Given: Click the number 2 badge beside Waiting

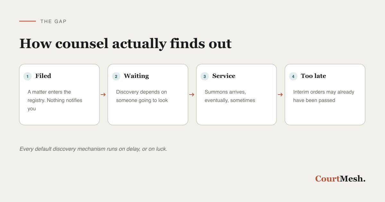Looking at the screenshot, I should click(x=116, y=76).
